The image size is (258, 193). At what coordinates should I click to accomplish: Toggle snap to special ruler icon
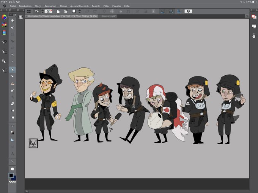(x=171, y=11)
